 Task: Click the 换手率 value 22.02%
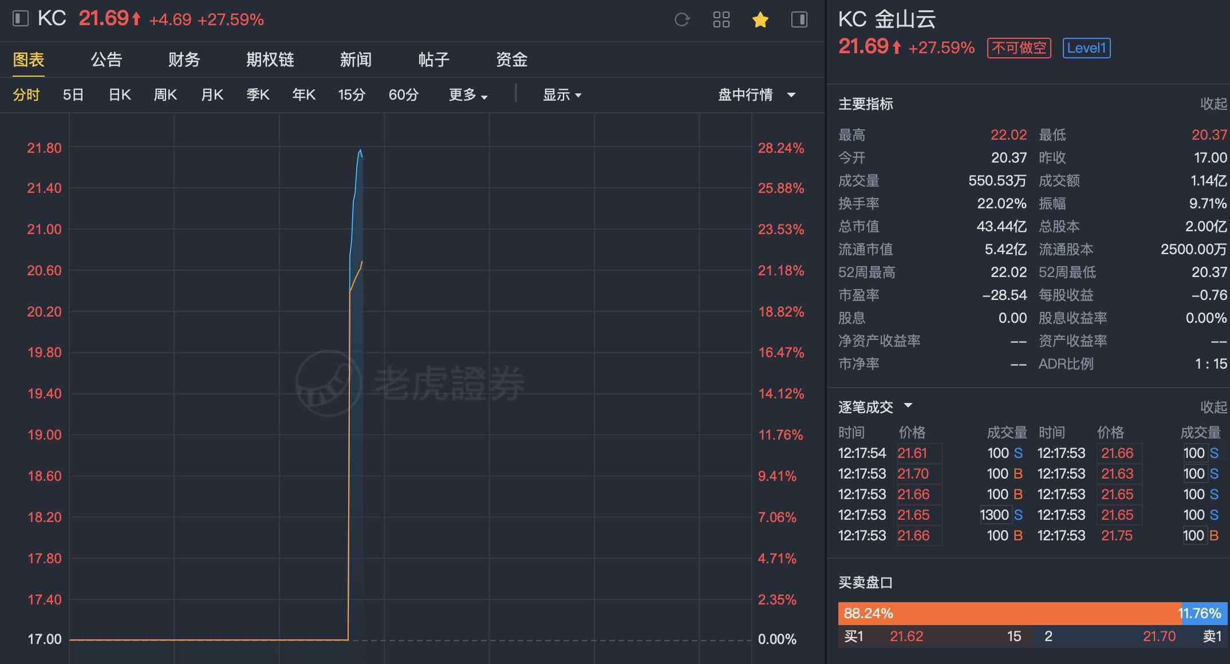(x=1002, y=204)
